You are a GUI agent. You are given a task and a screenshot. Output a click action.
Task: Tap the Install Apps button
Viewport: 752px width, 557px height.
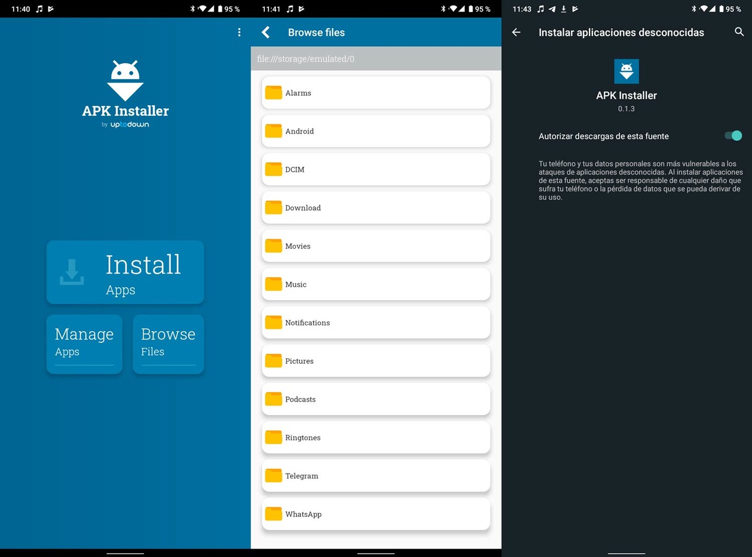click(125, 272)
